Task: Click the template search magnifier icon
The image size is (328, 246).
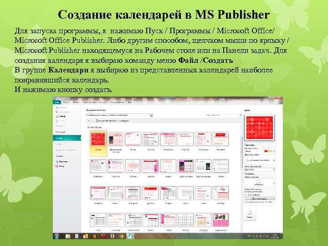Action: tap(240, 115)
